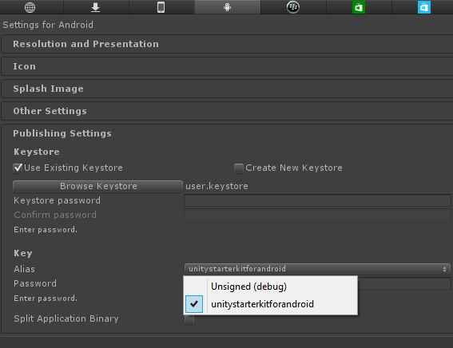The image size is (453, 348).
Task: Select the Android platform robot icon
Action: point(228,7)
